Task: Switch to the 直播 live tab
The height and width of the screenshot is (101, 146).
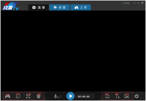Action: pos(38,7)
